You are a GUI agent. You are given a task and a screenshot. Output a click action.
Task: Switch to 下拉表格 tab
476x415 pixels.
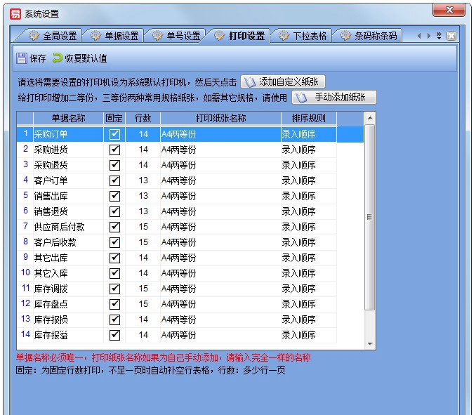pos(303,36)
